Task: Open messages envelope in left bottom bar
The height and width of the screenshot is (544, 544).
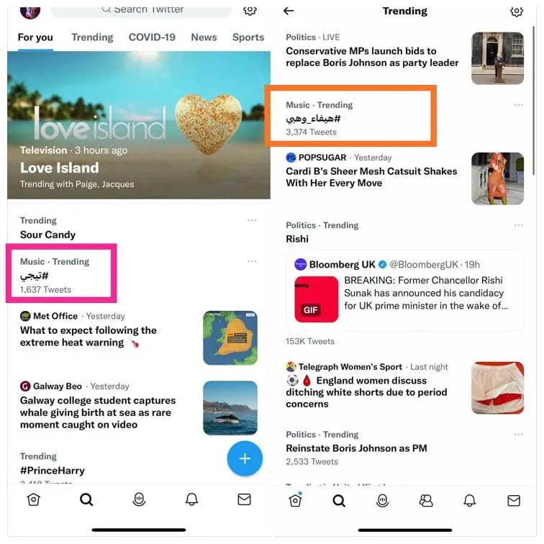Action: [244, 499]
